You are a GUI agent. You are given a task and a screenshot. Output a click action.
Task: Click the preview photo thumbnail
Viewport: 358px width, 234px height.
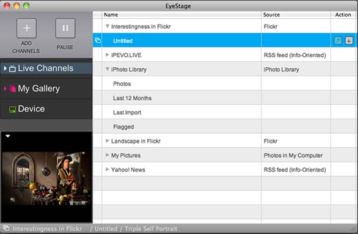point(46,178)
